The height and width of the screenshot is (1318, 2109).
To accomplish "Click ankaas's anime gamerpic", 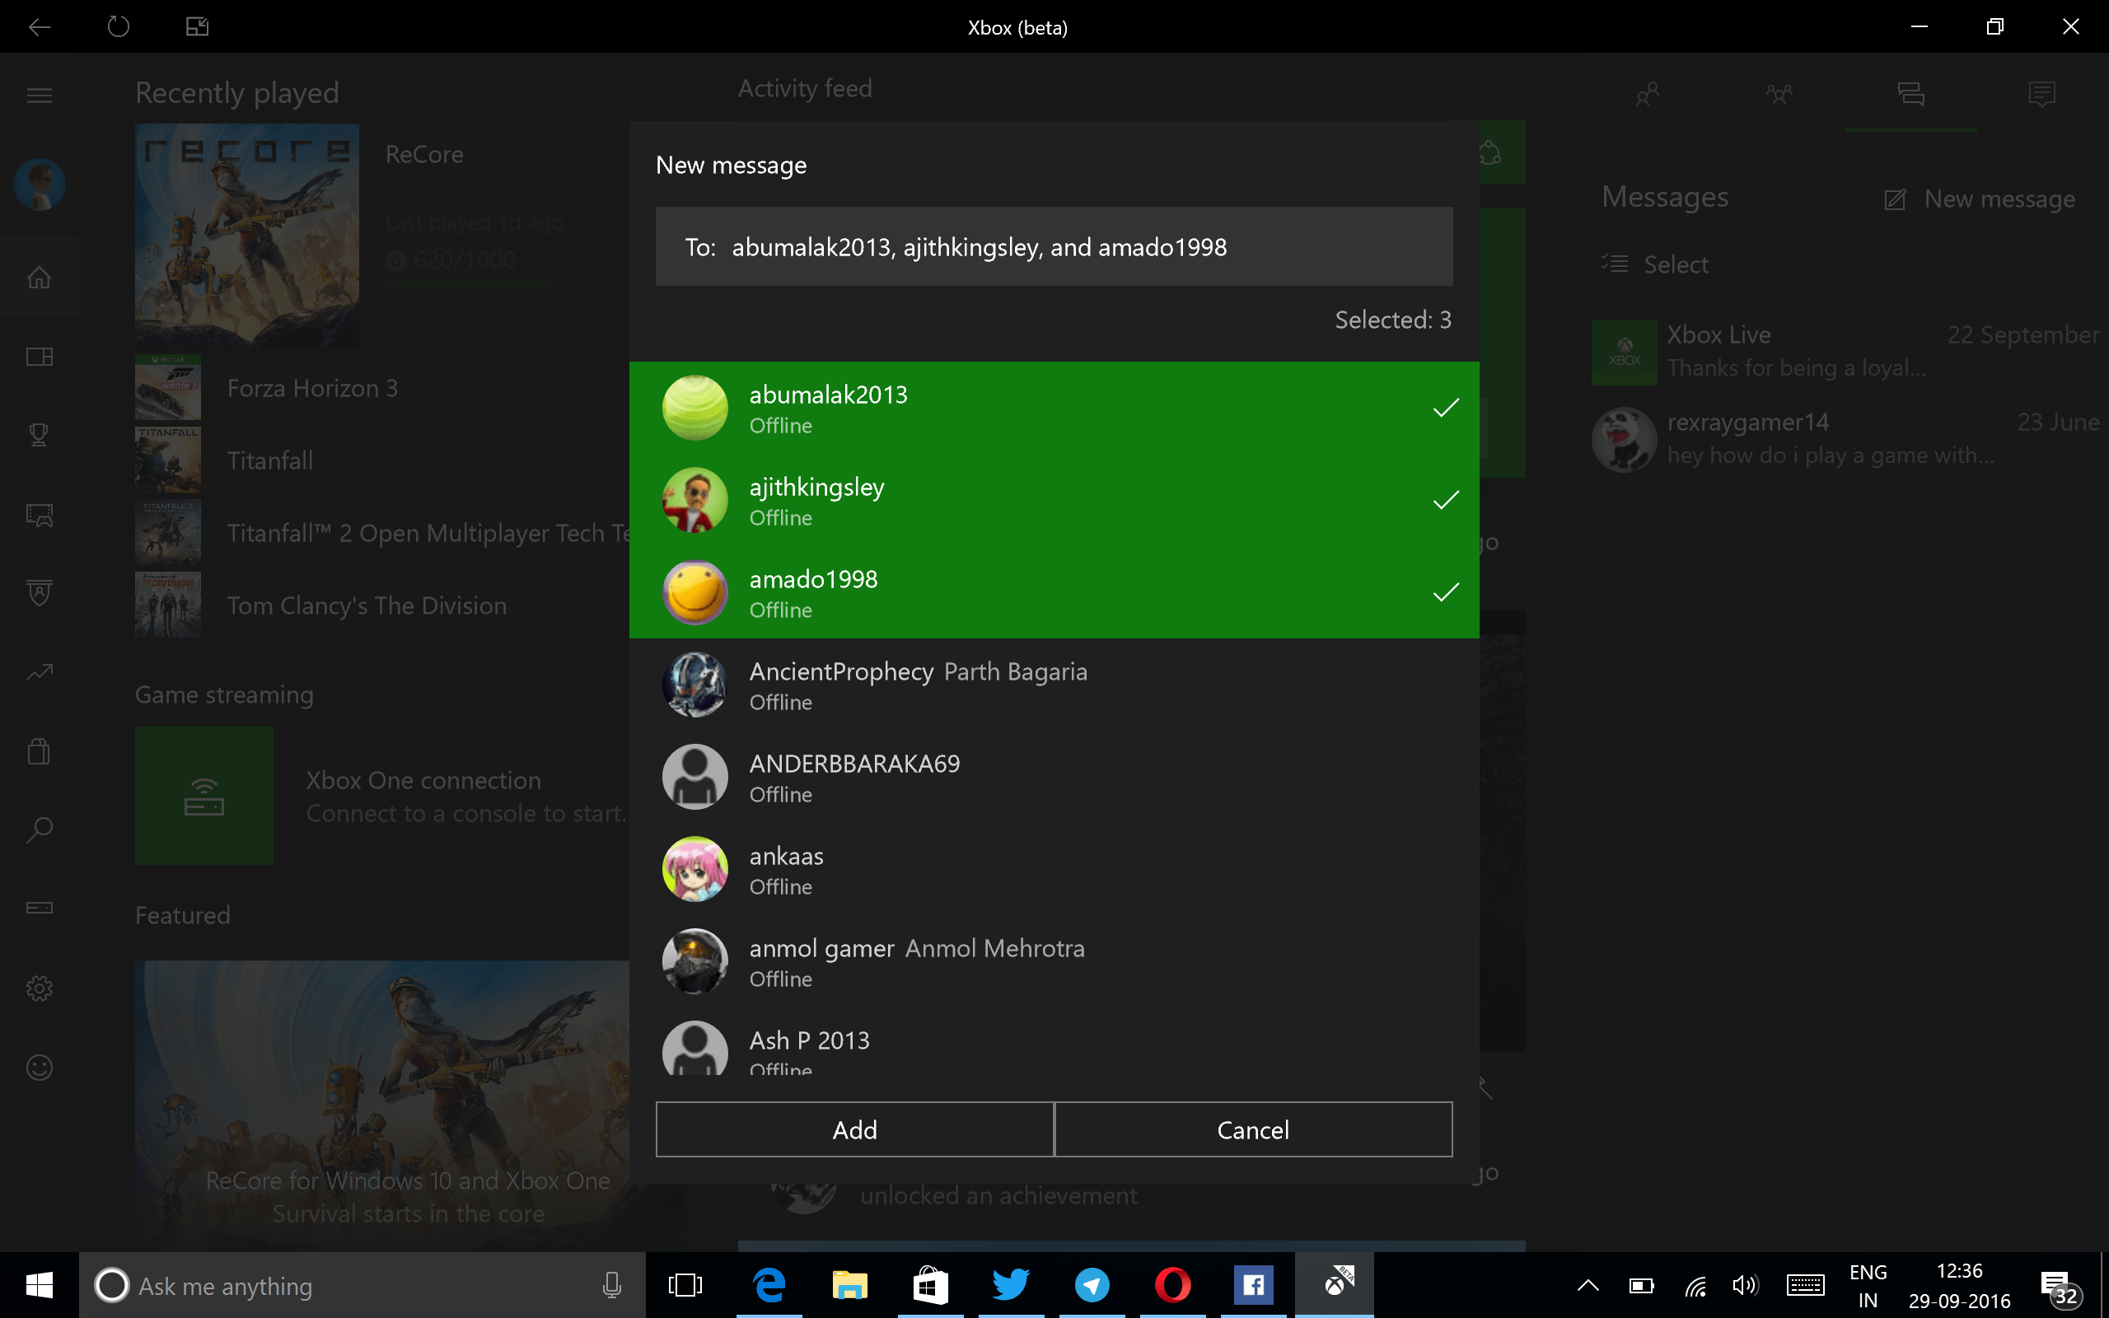I will click(694, 869).
